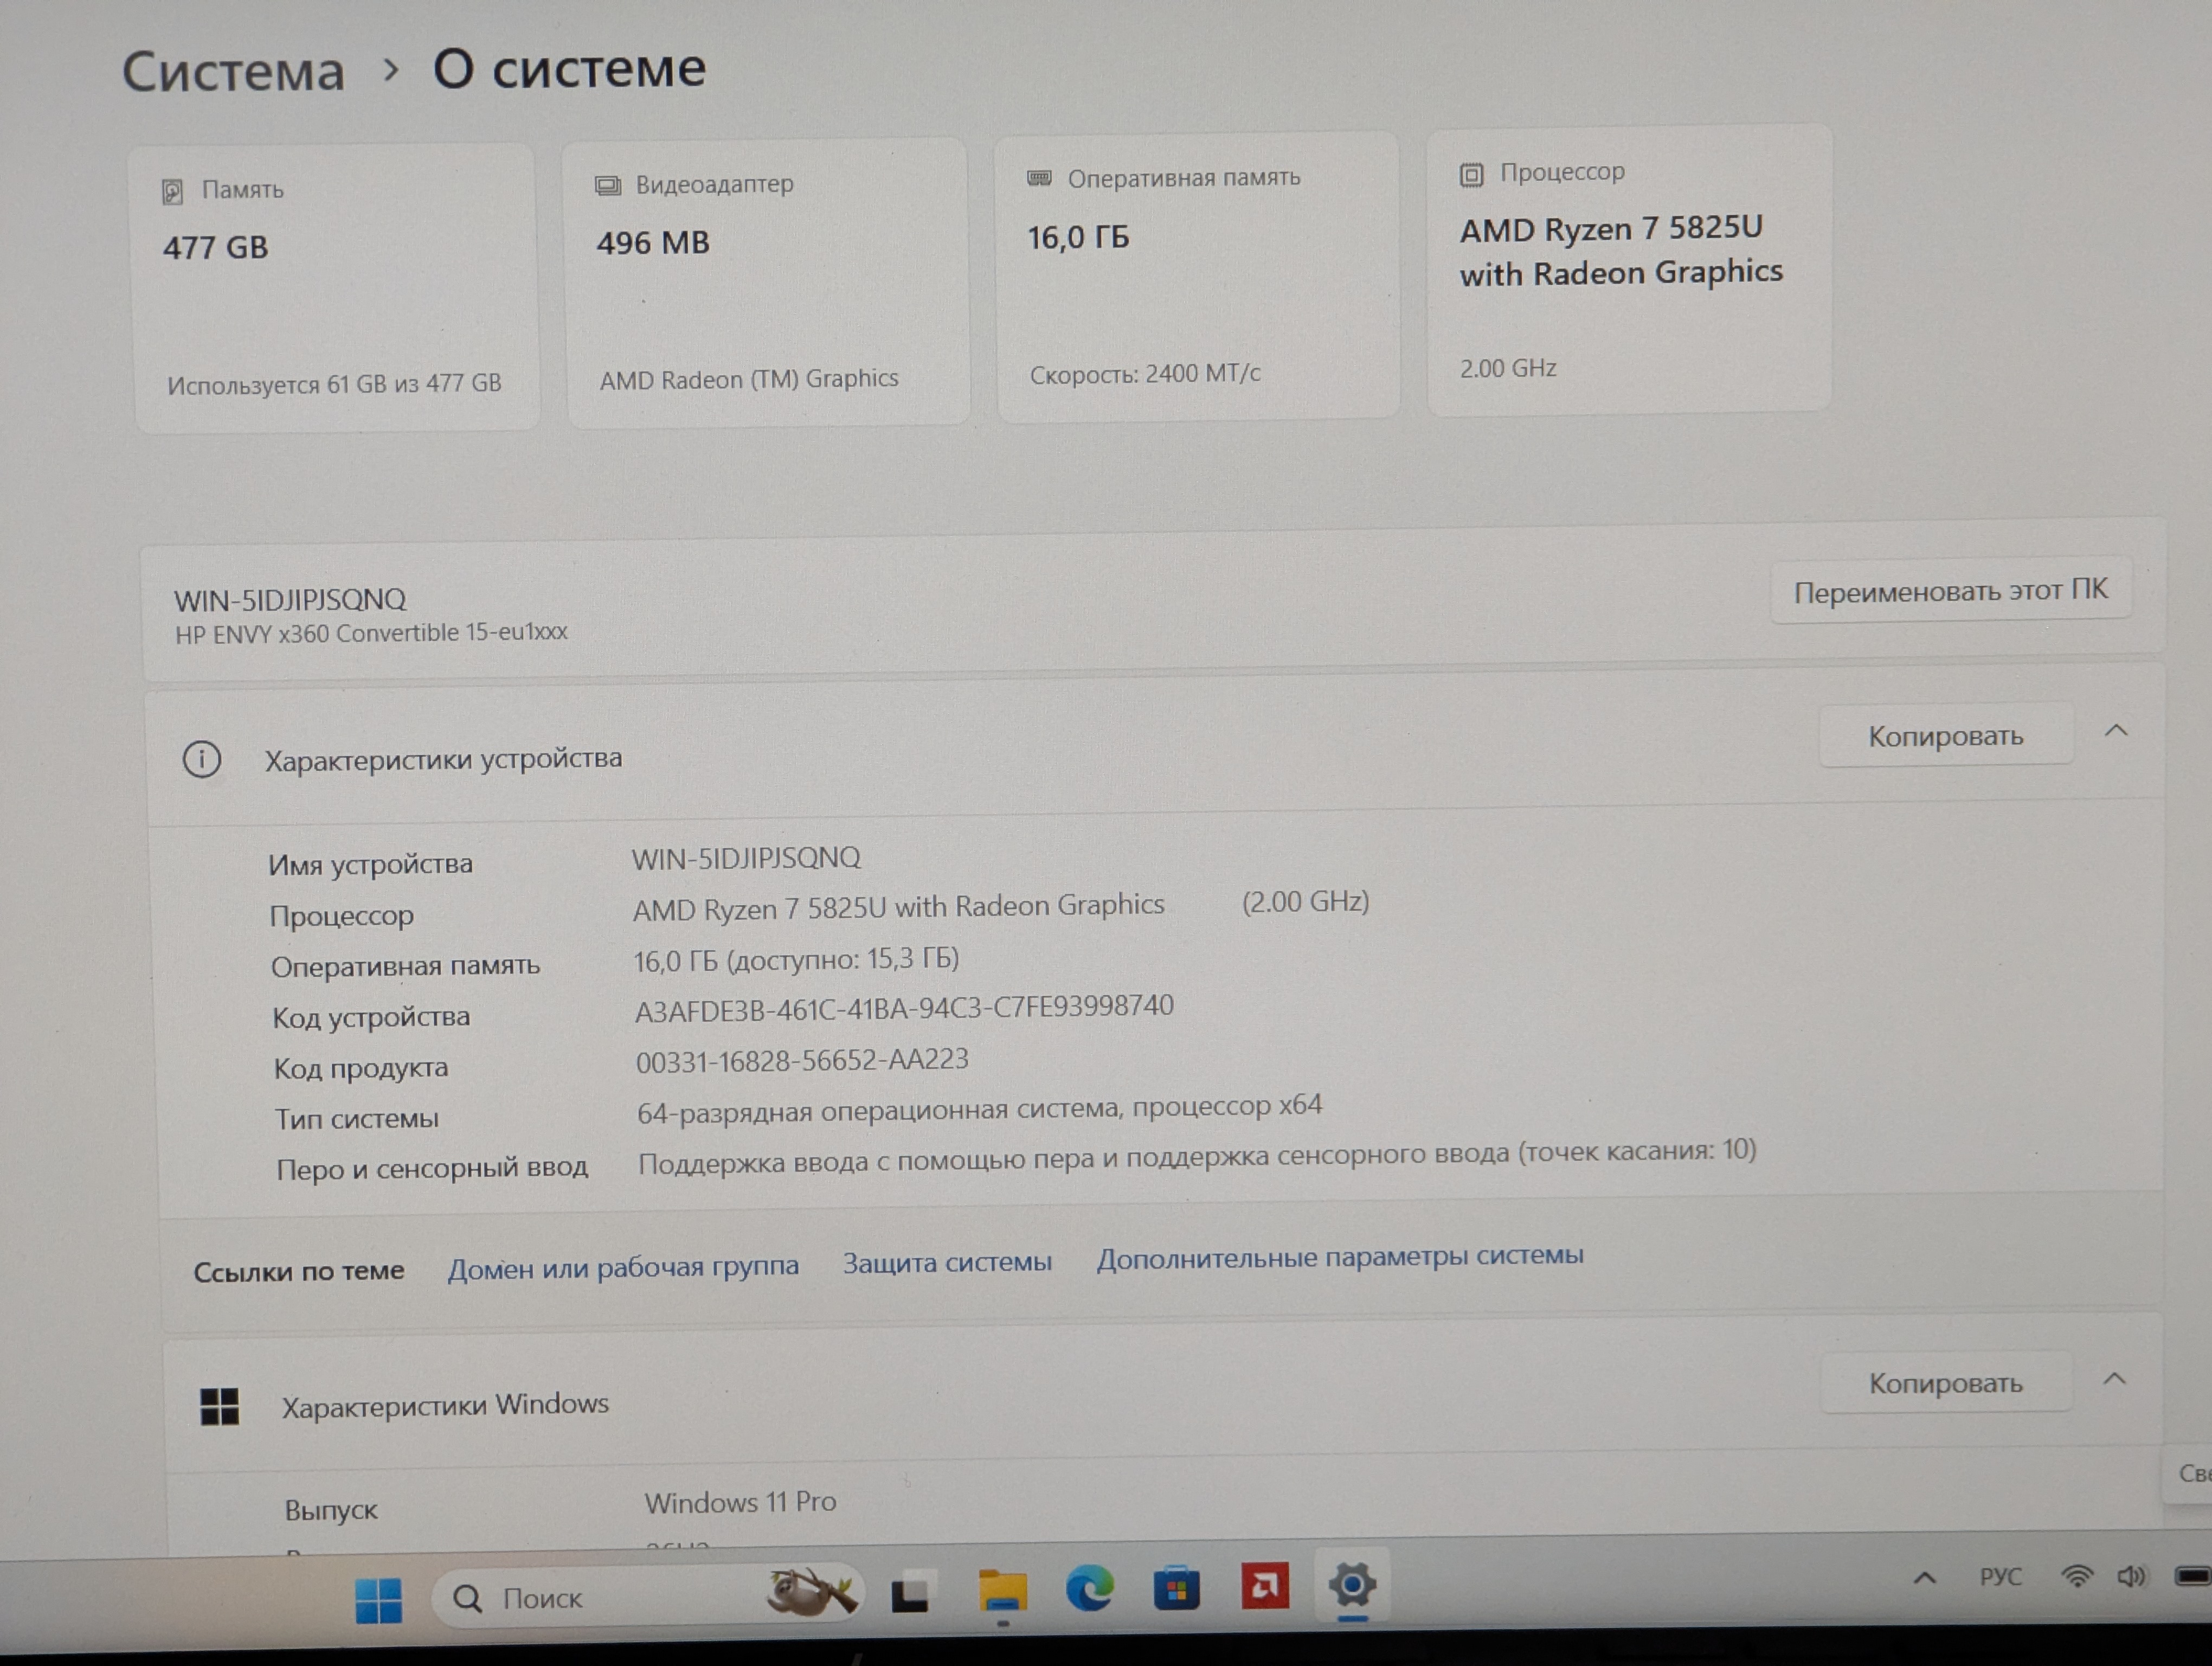Click the volume speaker icon in the tray
This screenshot has width=2212, height=1666.
point(2131,1577)
